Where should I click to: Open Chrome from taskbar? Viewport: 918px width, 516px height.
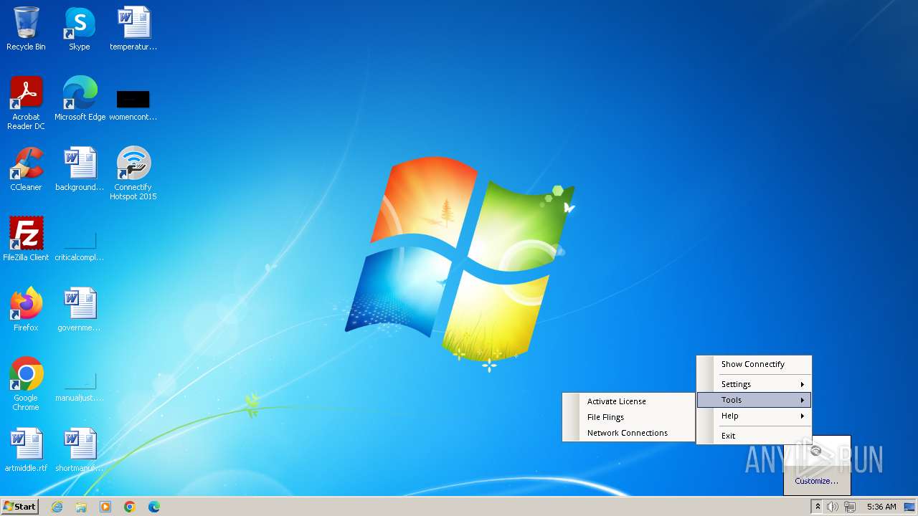[x=130, y=507]
